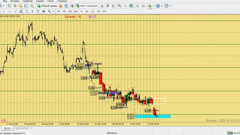Expand the indicators dropdown arrow
The width and height of the screenshot is (240, 135).
(x=153, y=6)
